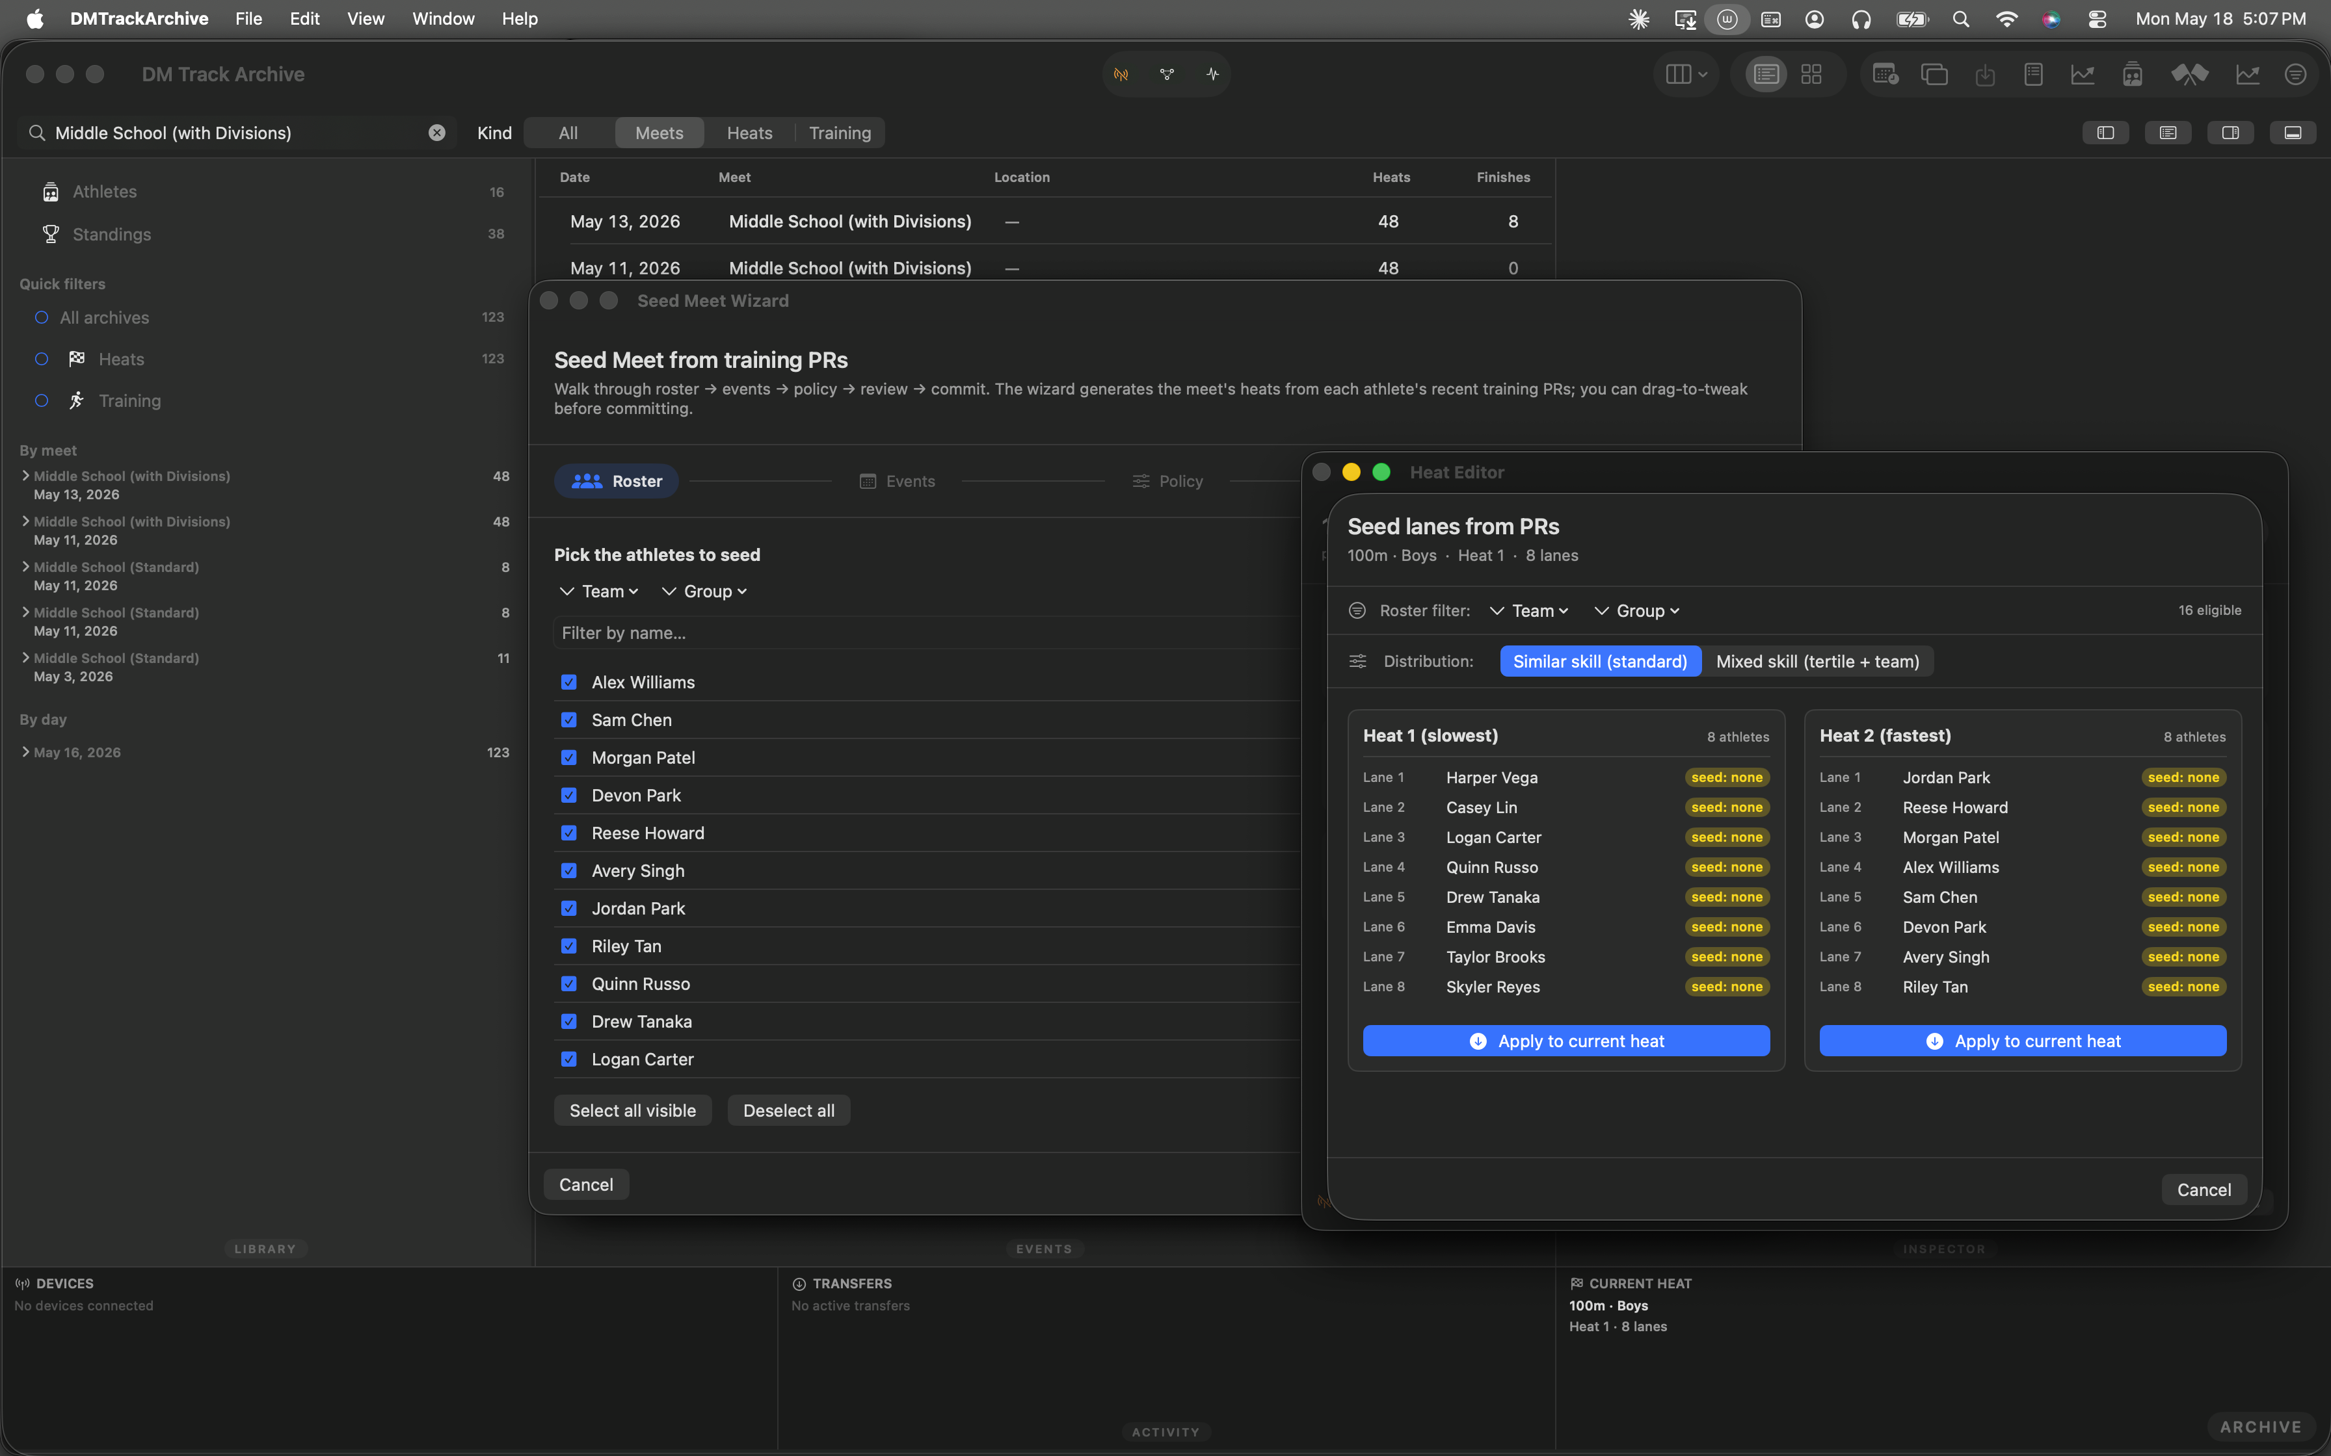
Task: Click the import download toolbar icon
Action: (1984, 74)
